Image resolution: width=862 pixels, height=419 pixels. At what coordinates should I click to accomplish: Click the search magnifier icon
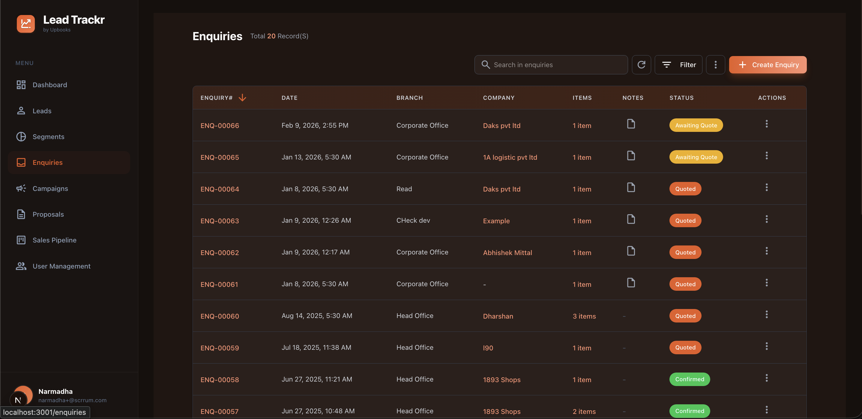(486, 64)
